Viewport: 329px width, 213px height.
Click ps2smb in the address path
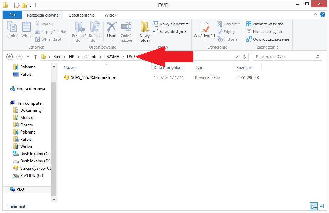pyautogui.click(x=89, y=57)
